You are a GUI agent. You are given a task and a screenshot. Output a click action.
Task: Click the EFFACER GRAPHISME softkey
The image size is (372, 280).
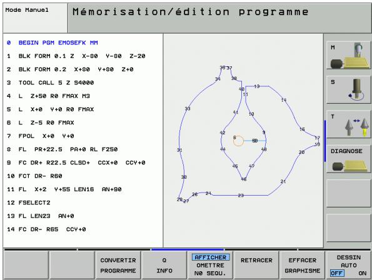click(x=302, y=265)
